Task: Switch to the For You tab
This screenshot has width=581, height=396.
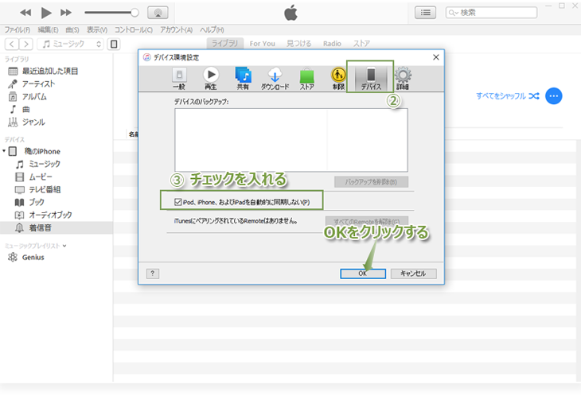Action: [263, 44]
